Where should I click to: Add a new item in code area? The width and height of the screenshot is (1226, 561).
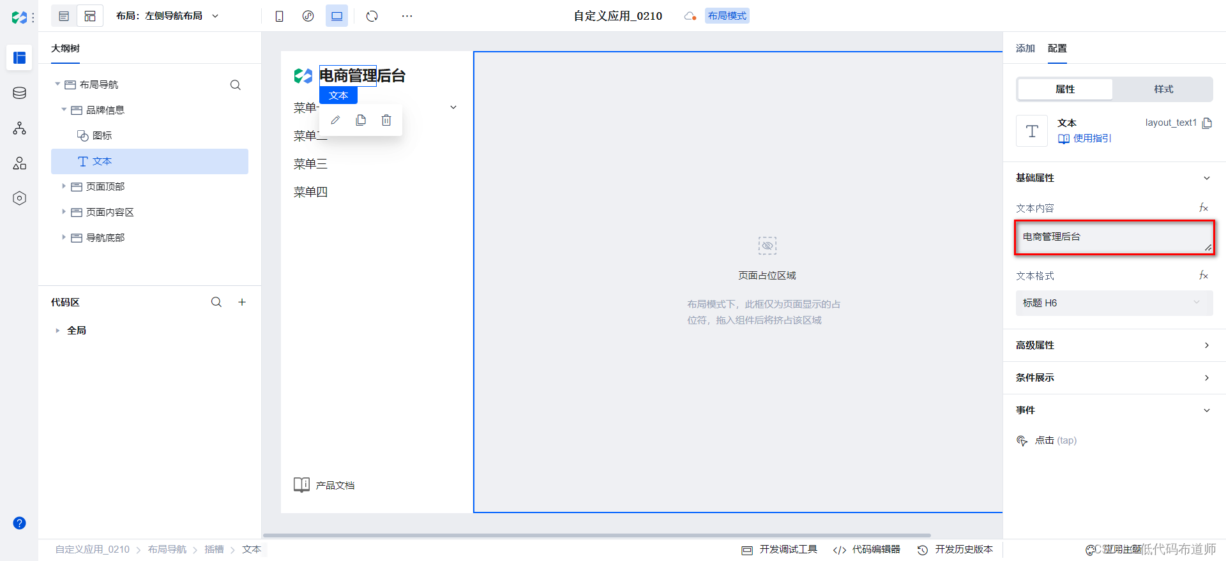coord(242,302)
